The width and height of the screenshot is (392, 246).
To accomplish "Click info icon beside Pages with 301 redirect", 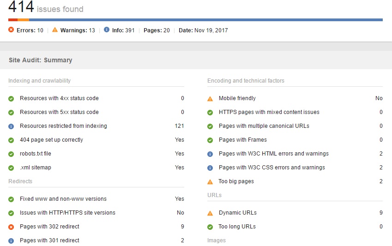I will (11, 241).
